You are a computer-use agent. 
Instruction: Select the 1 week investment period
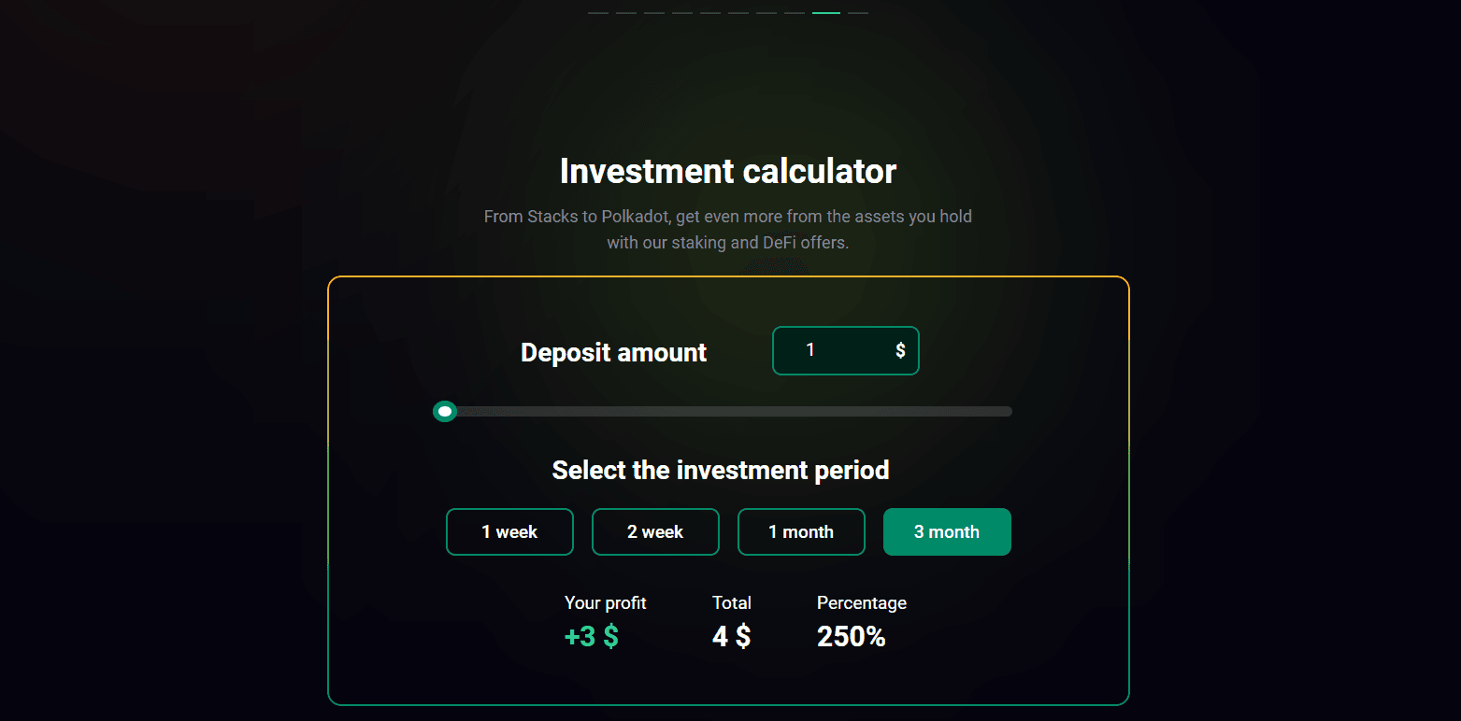pos(509,531)
